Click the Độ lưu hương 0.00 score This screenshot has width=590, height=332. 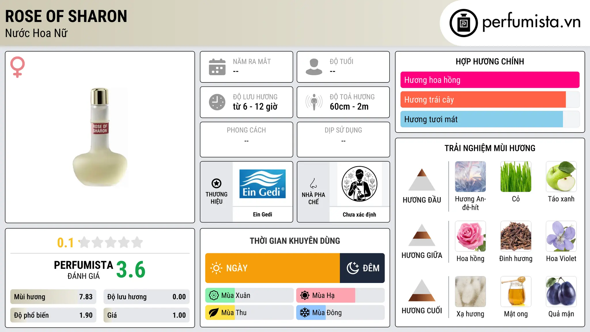[x=147, y=297]
